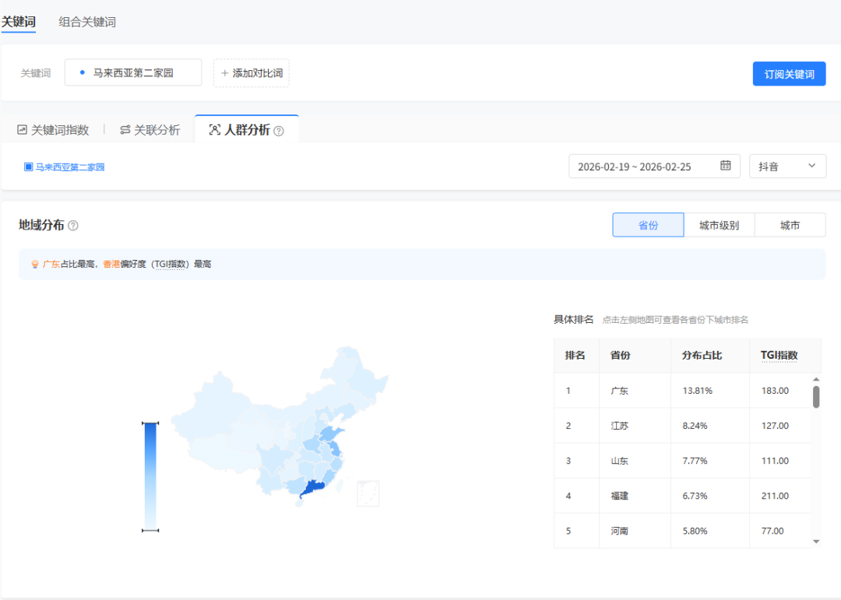Click the scrollbar down arrow in ranking table
Screen dimensions: 841x600
click(816, 541)
